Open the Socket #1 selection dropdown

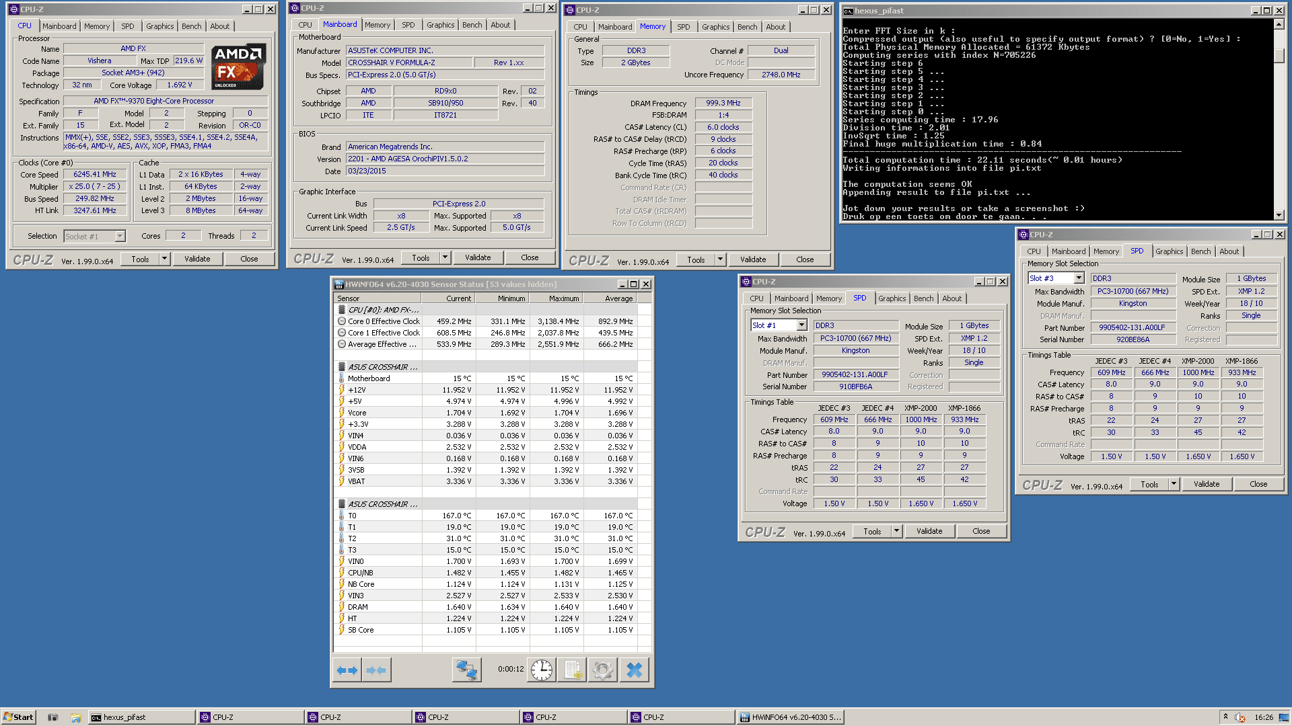coord(120,236)
